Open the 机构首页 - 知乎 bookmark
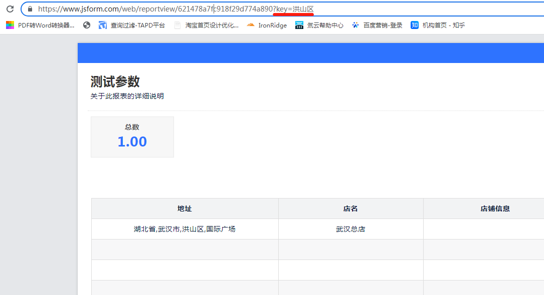The height and width of the screenshot is (295, 544). (x=438, y=25)
